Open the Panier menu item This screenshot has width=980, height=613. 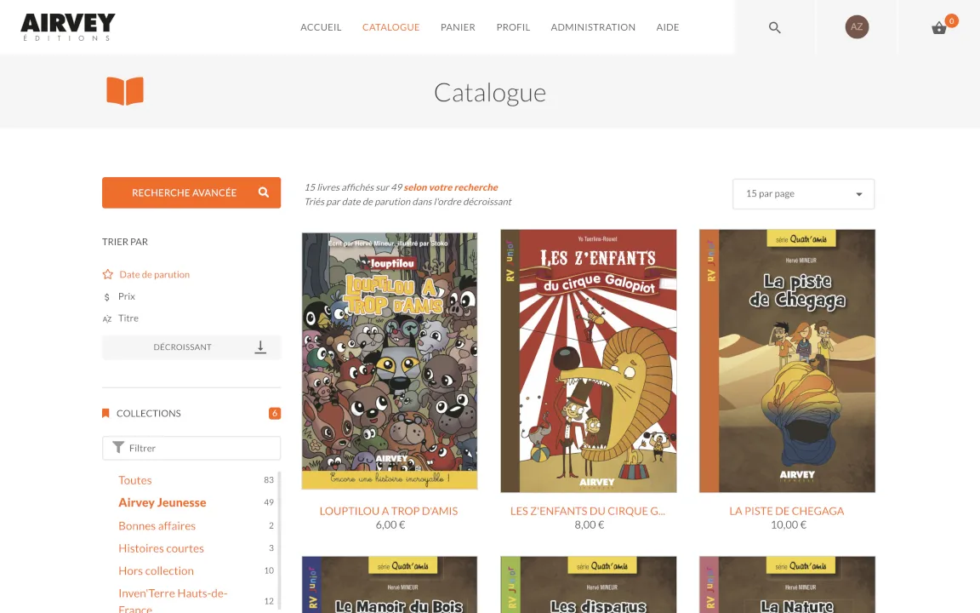[458, 27]
